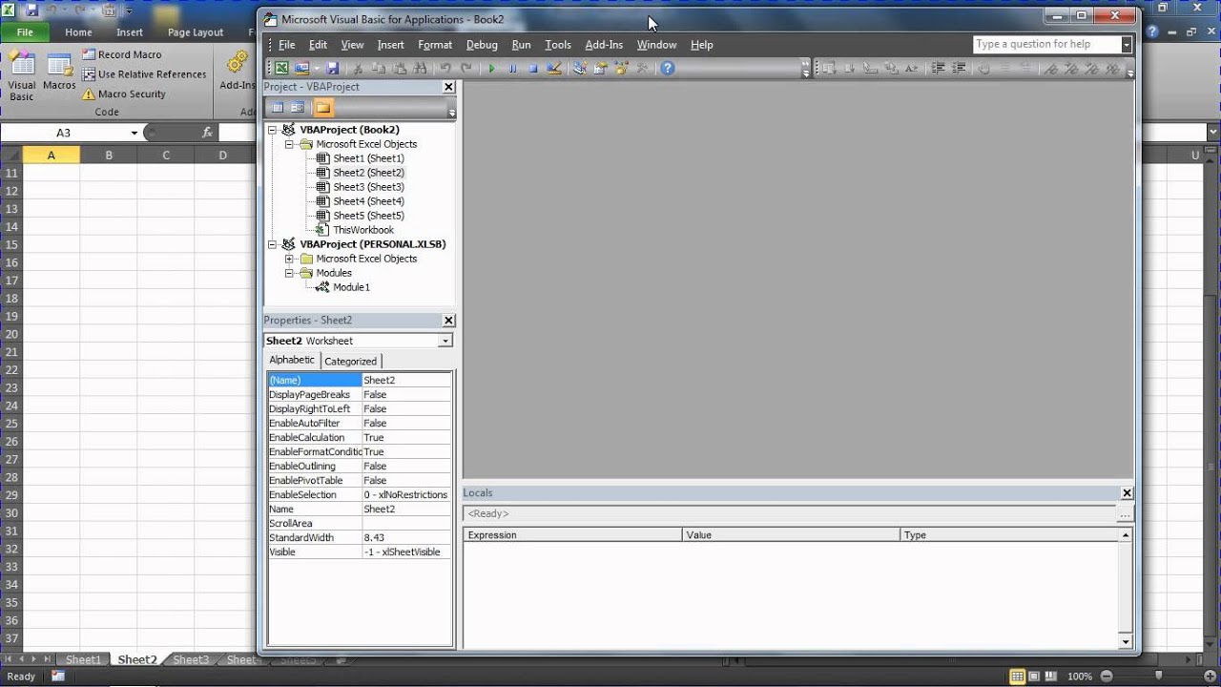1221x687 pixels.
Task: Click the Visible property value
Action: tap(406, 552)
